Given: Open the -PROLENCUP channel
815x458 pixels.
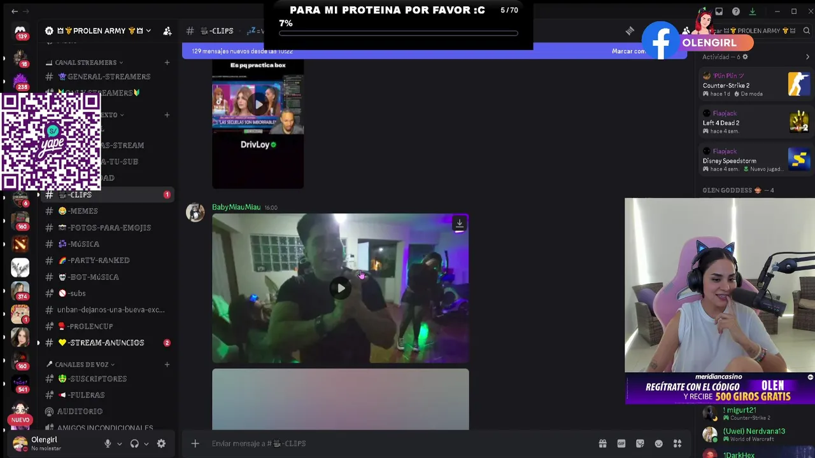Looking at the screenshot, I should tap(108, 326).
